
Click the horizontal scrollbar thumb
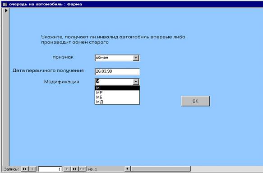tap(161, 168)
